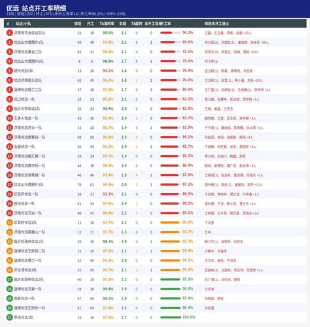Click station name 王舍人优远一队
This screenshot has width=310, height=327.
(26, 118)
